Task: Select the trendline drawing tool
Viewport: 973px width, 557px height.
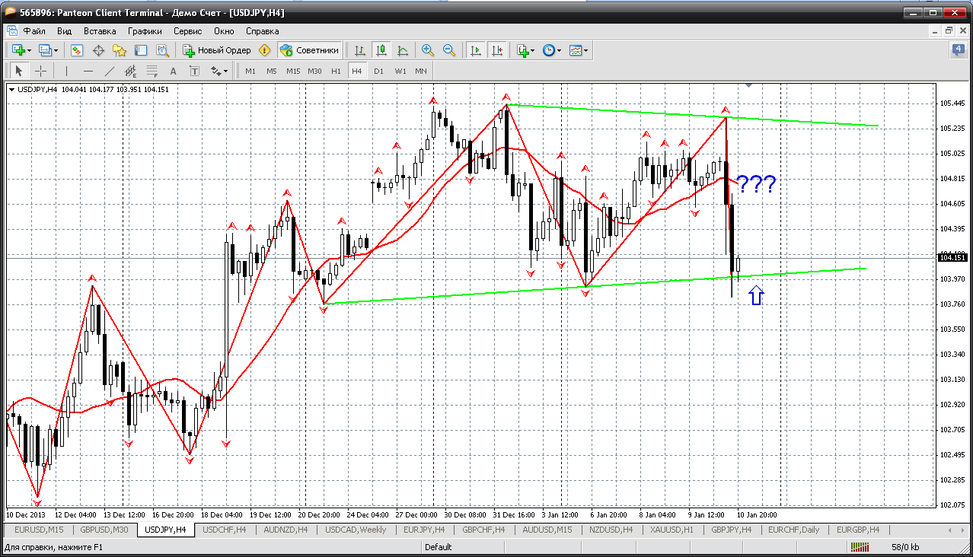Action: coord(109,71)
